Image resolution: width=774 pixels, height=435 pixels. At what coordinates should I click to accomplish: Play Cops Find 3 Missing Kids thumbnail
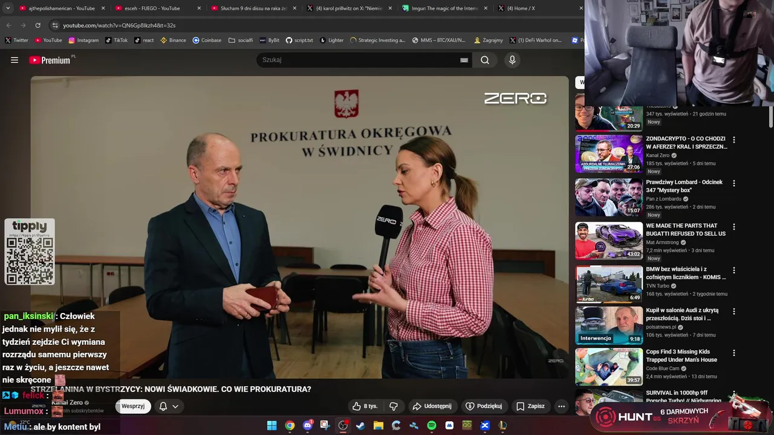click(609, 367)
